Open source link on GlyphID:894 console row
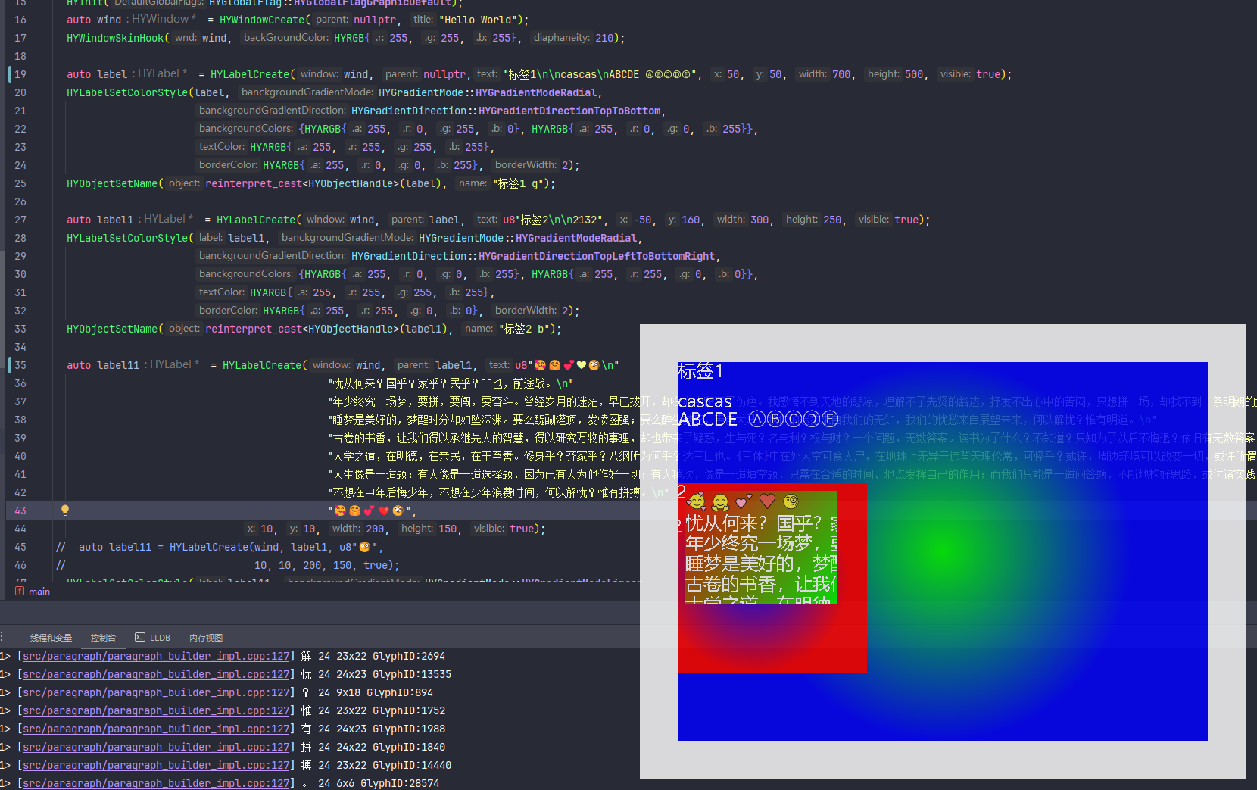Image resolution: width=1257 pixels, height=790 pixels. (x=156, y=693)
